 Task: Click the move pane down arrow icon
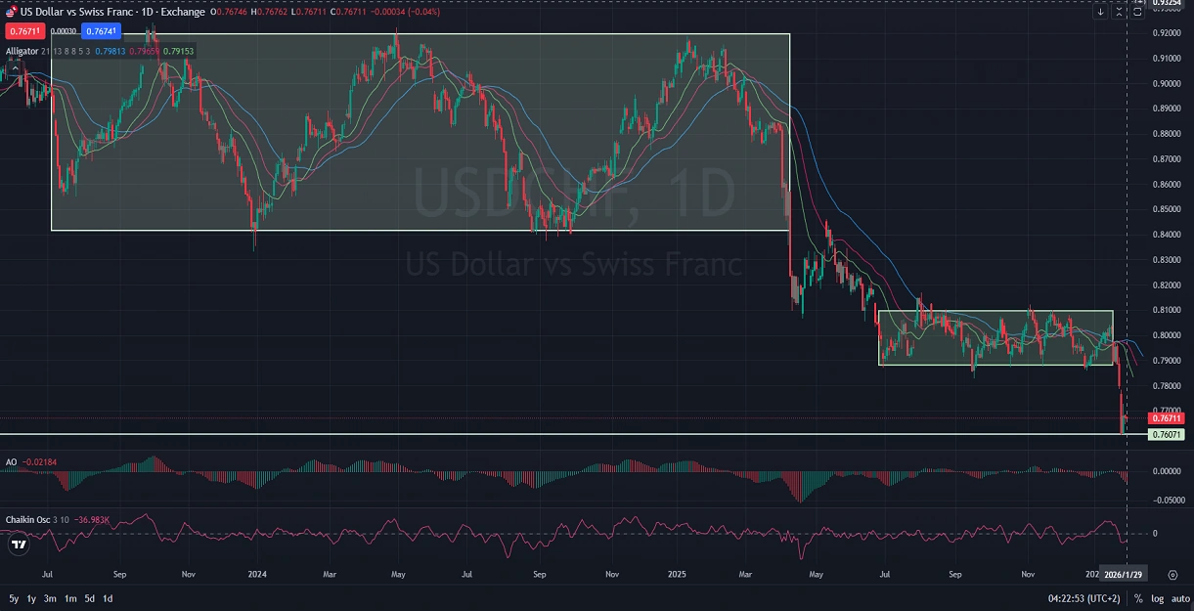click(x=1100, y=12)
